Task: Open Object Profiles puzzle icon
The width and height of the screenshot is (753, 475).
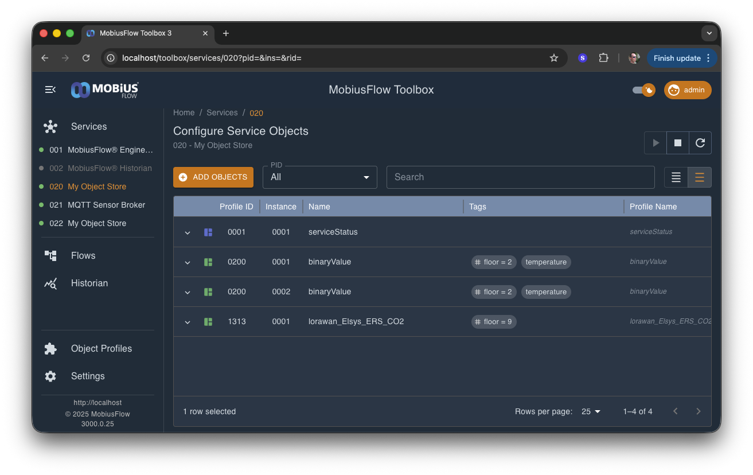Action: pos(50,349)
